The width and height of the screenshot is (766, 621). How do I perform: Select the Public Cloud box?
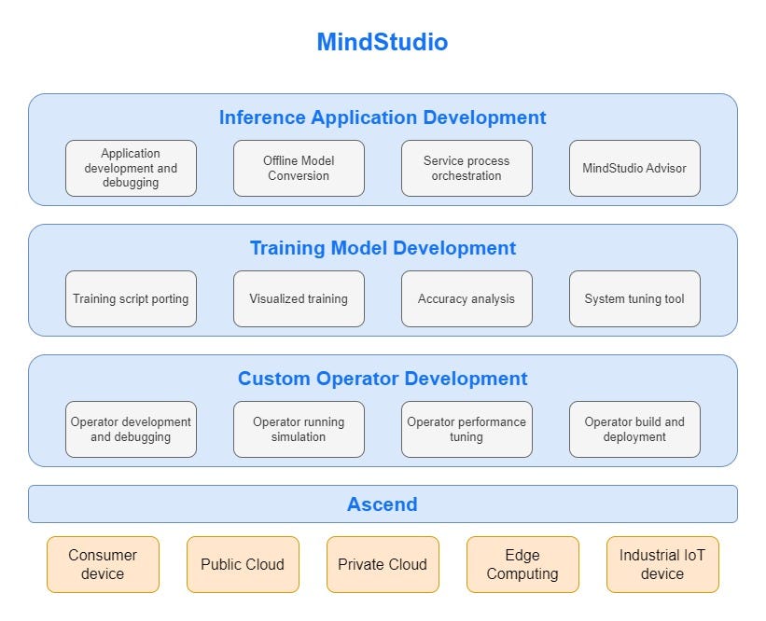point(243,564)
